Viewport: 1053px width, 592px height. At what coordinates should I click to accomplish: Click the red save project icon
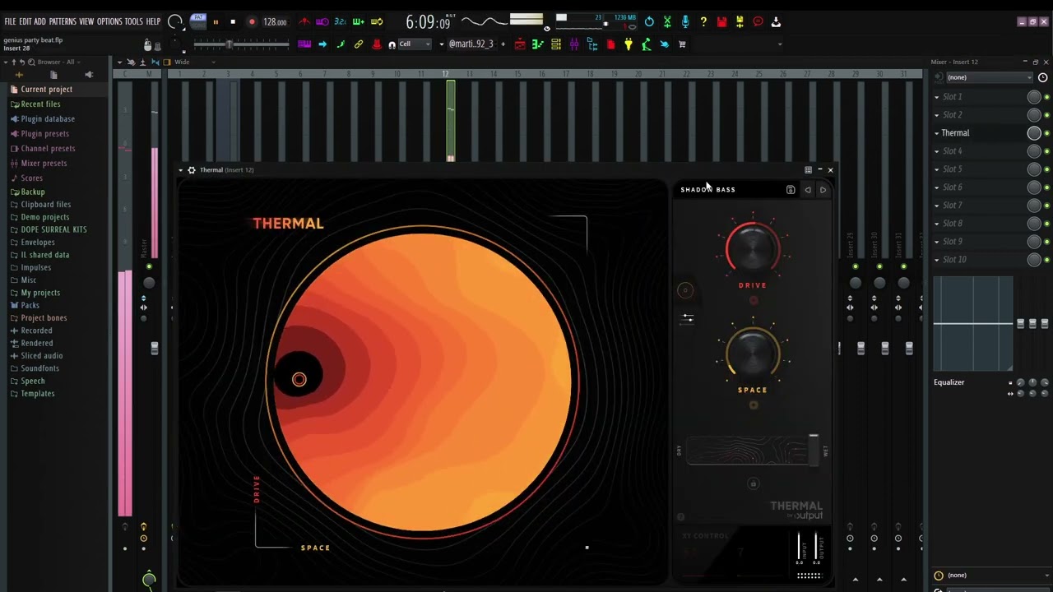[x=721, y=21]
